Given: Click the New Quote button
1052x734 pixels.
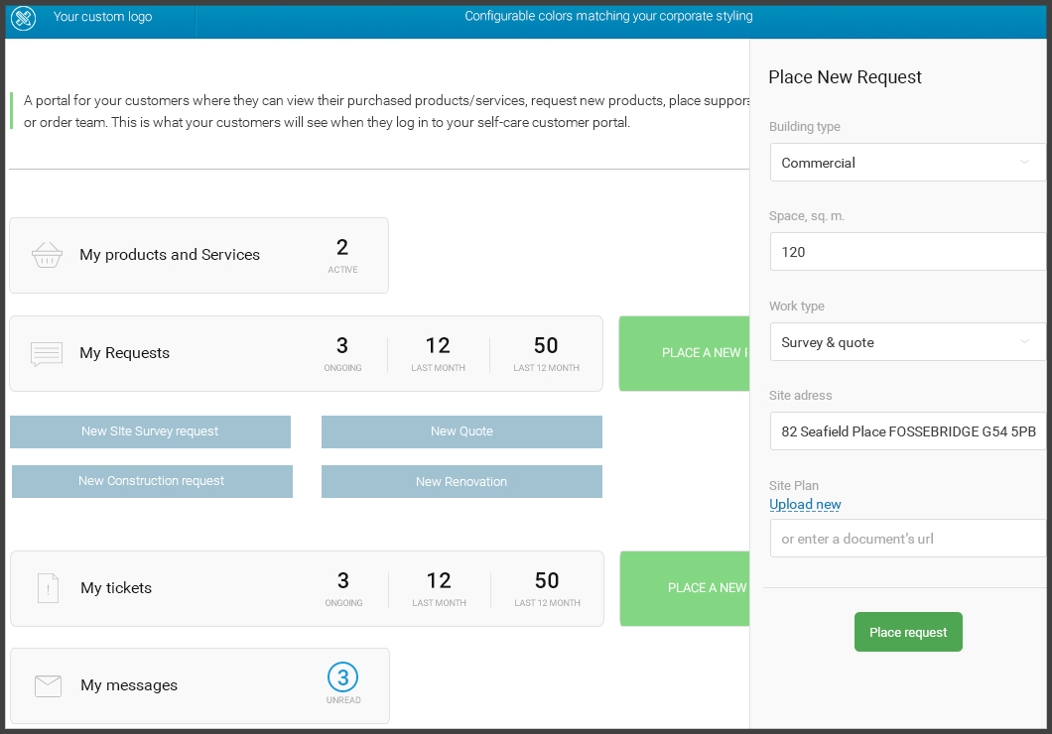Looking at the screenshot, I should pyautogui.click(x=461, y=431).
